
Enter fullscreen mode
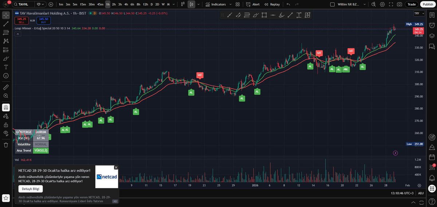(x=391, y=4)
